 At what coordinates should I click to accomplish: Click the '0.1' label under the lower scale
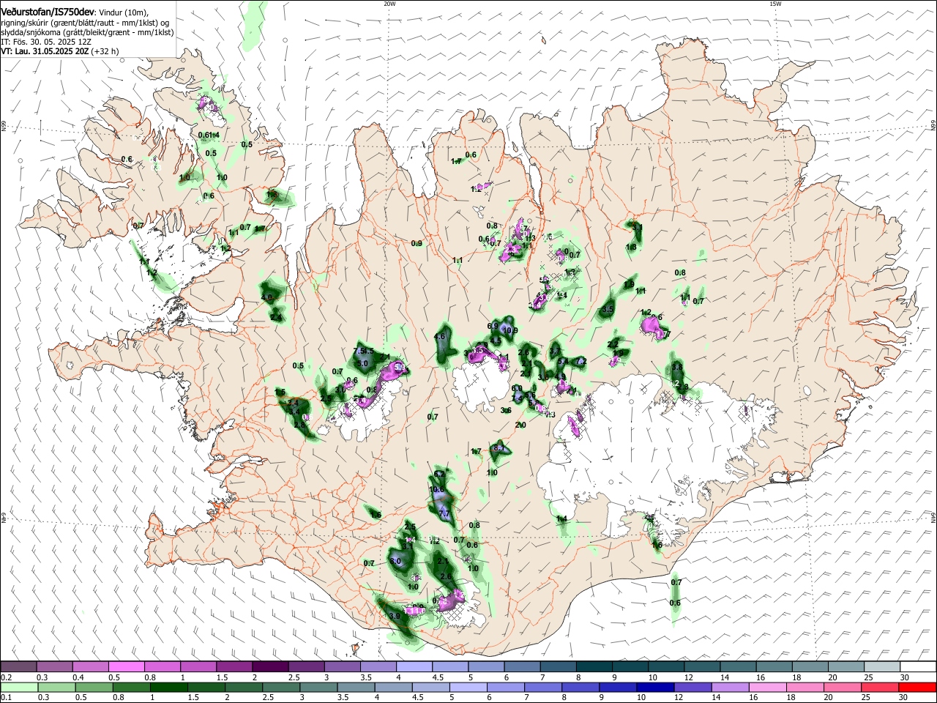[6, 698]
